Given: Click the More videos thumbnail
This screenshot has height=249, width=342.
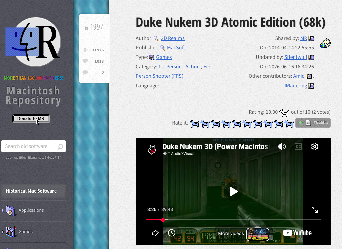Looking at the screenshot, I should point(258,234).
